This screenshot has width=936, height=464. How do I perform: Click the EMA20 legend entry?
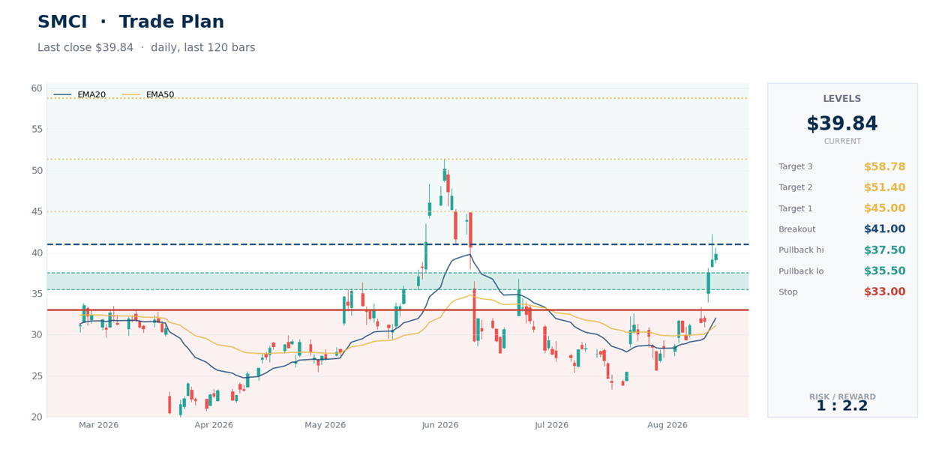tap(80, 95)
